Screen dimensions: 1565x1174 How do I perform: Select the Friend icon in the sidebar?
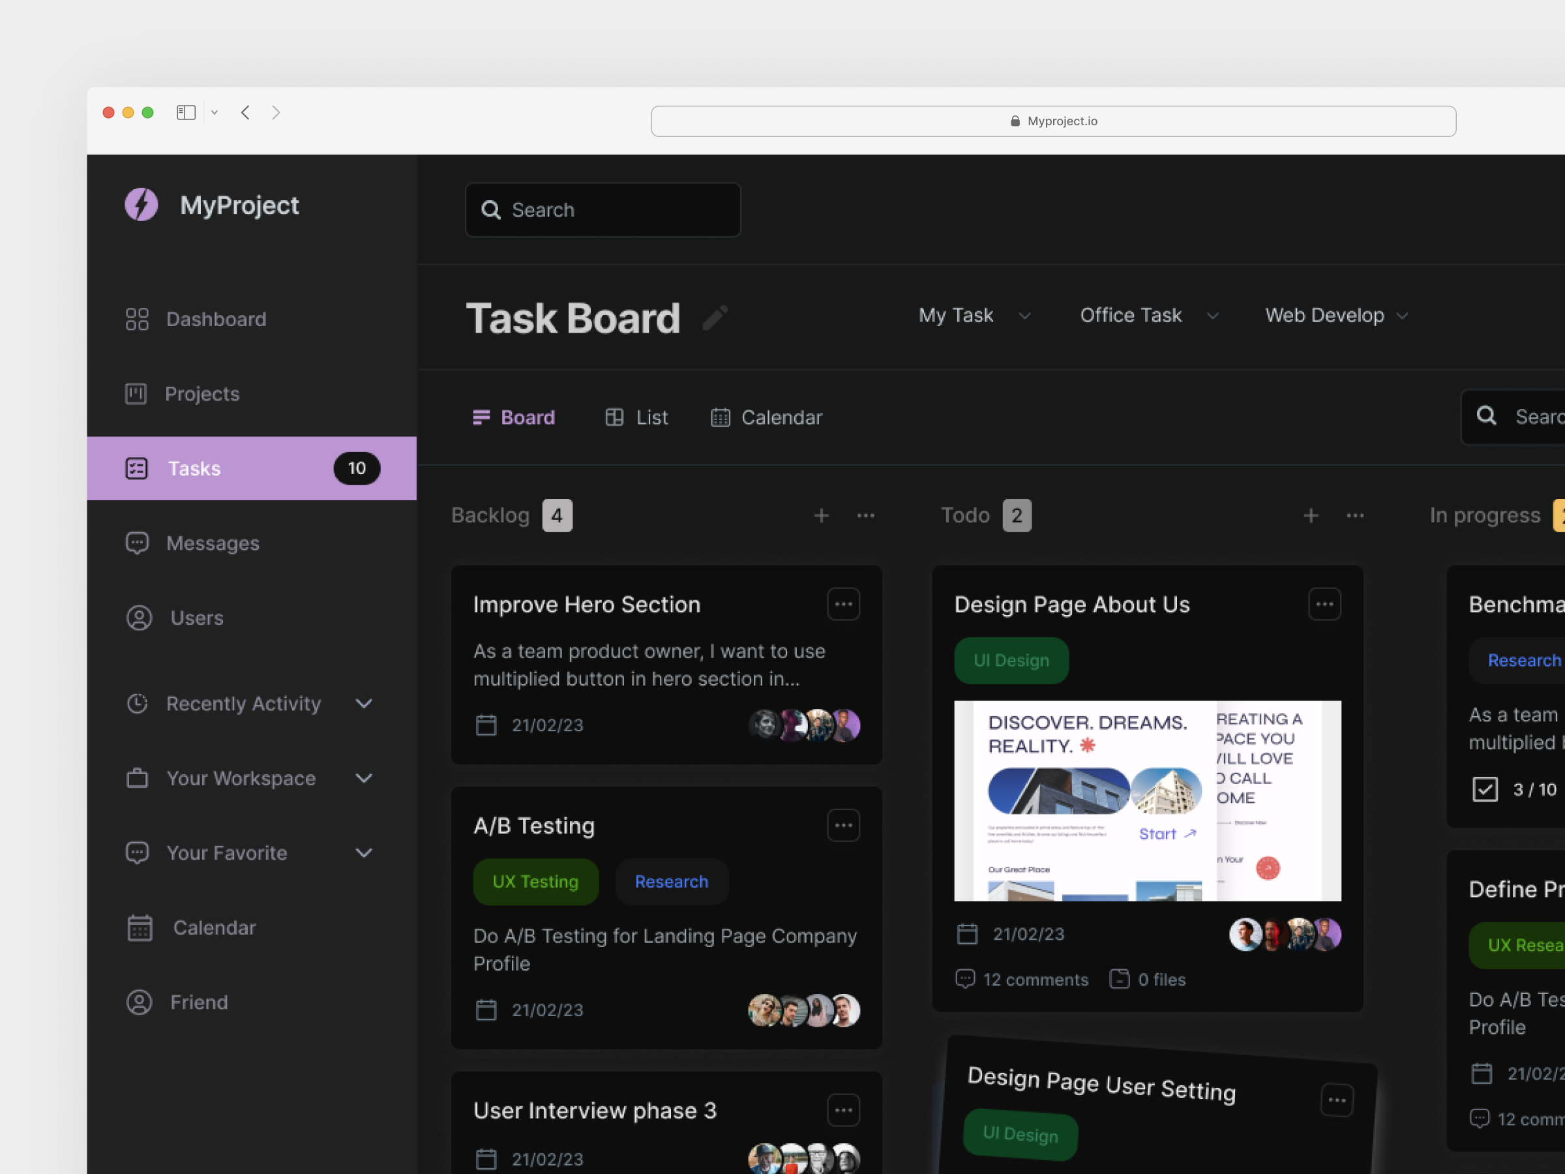tap(139, 1001)
